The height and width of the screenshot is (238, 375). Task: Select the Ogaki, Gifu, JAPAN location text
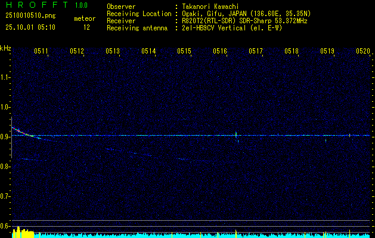[246, 14]
